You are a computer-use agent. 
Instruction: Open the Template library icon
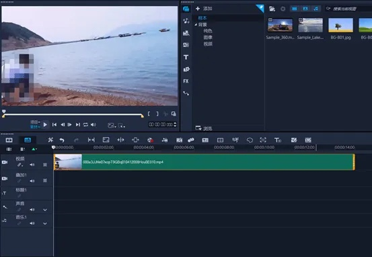click(x=186, y=33)
